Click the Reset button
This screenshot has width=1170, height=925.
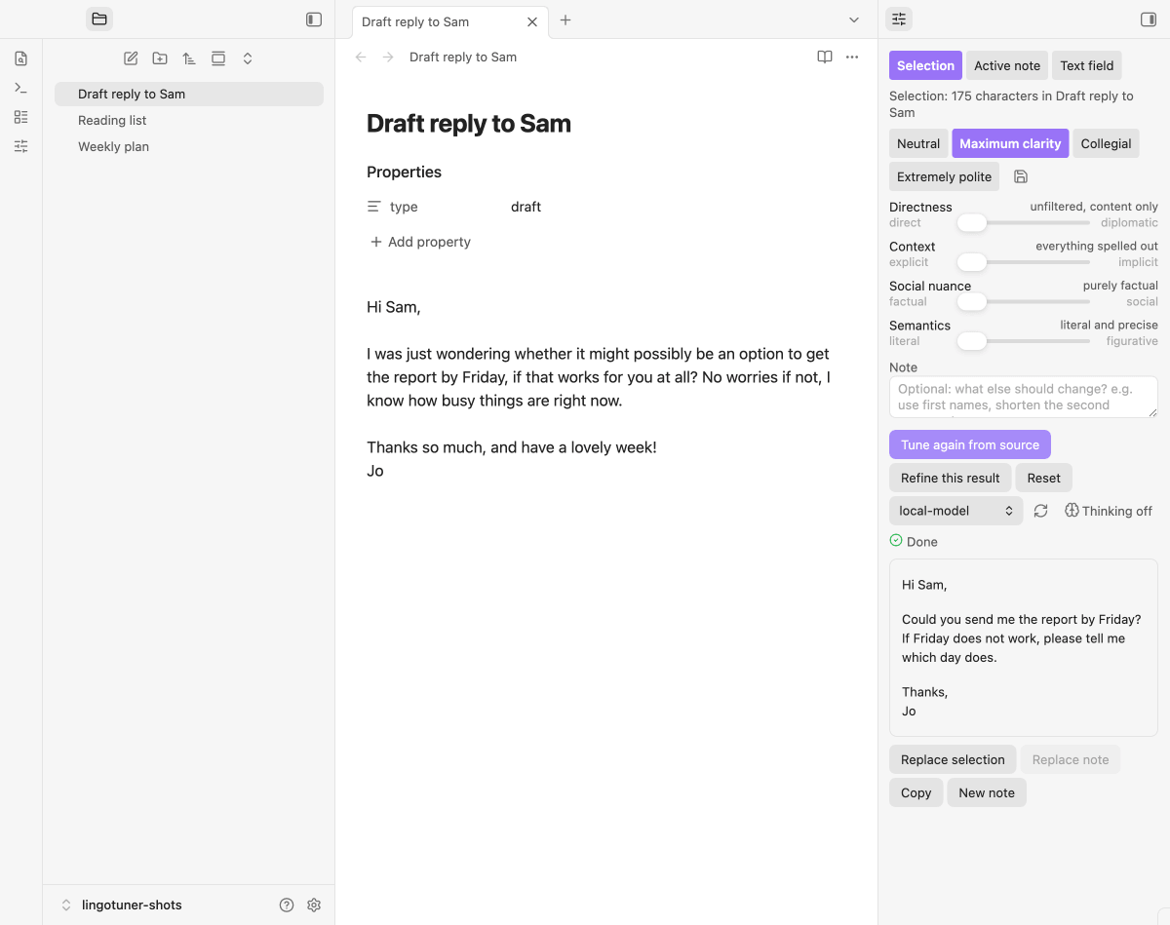pyautogui.click(x=1043, y=478)
